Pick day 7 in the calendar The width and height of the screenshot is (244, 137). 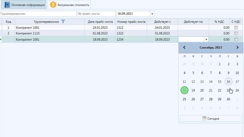(x=211, y=73)
